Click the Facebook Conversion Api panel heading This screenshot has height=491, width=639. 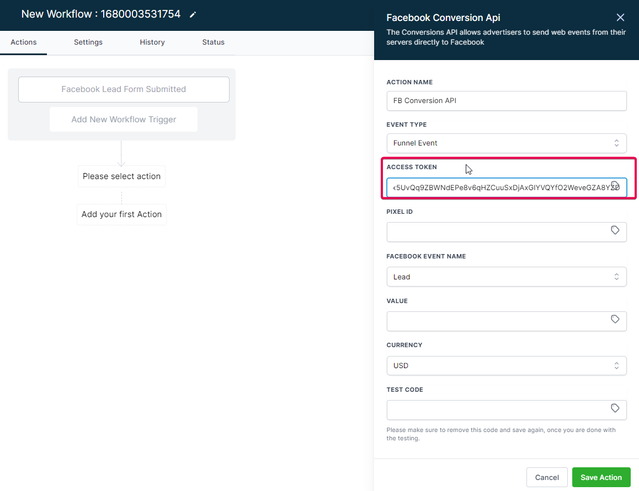tap(443, 18)
